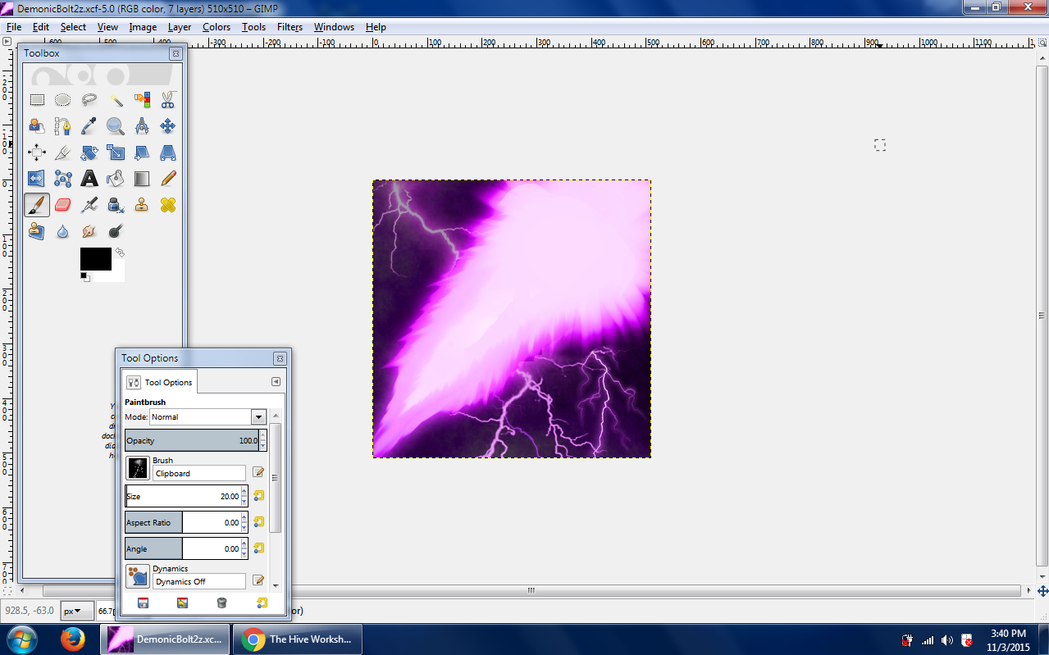Switch to the Tool Options tab

(x=160, y=382)
